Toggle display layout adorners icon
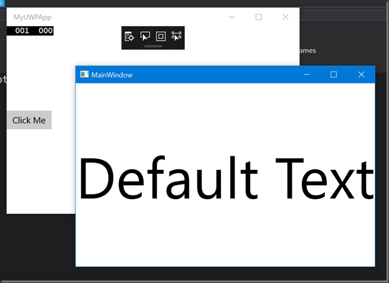The height and width of the screenshot is (283, 389). 161,36
